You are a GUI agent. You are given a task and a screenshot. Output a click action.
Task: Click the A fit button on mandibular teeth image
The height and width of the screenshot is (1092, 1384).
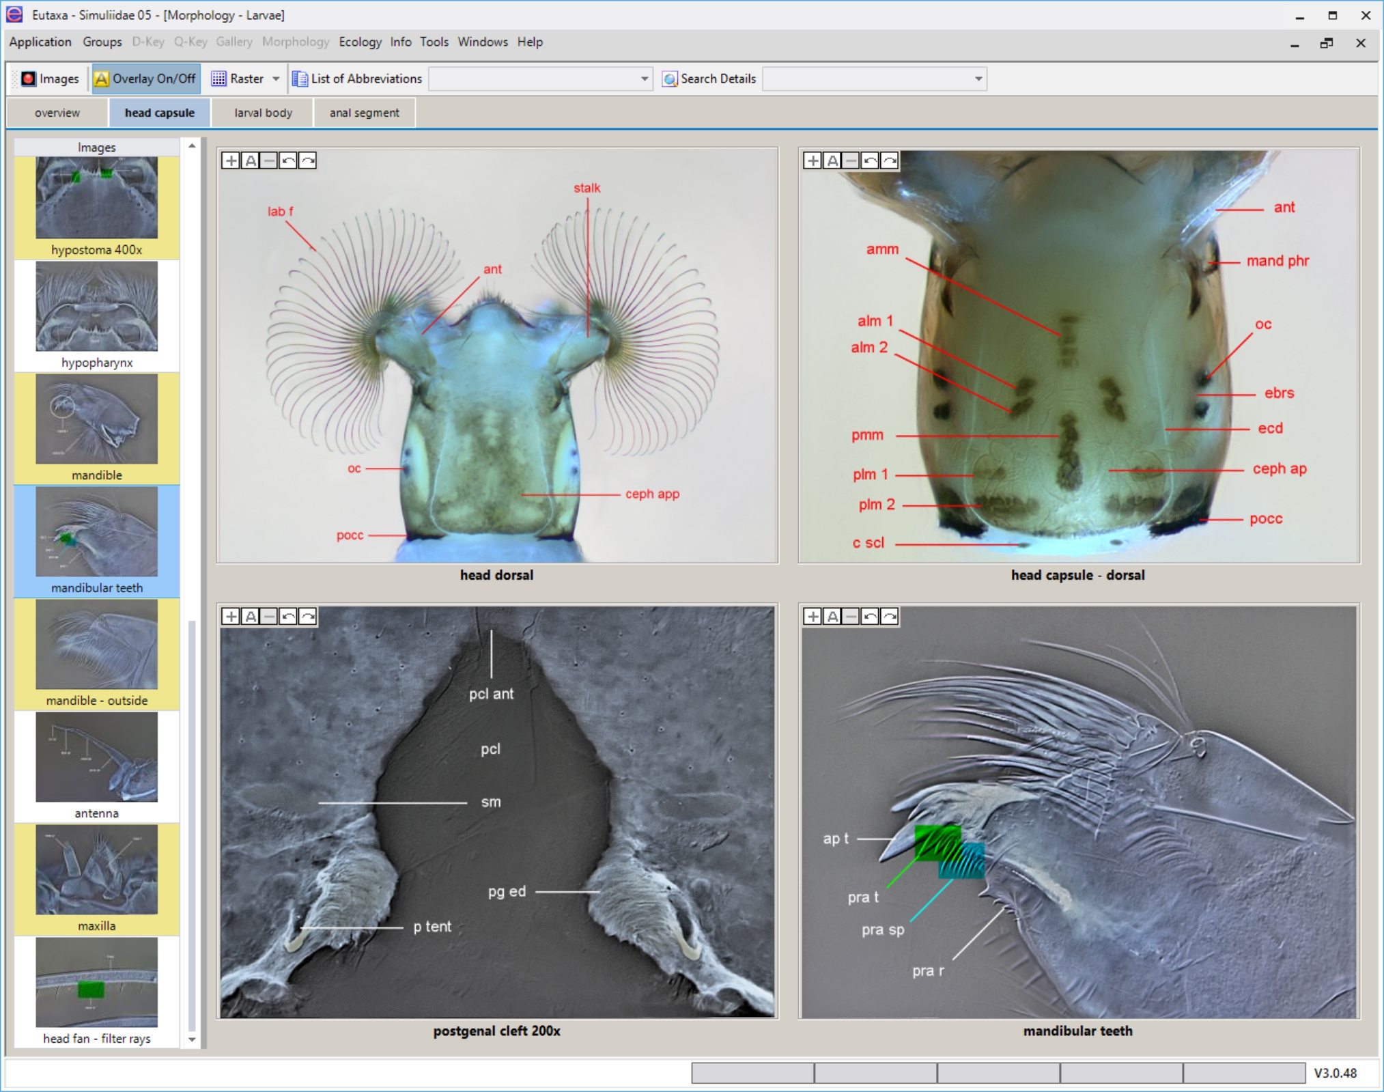(832, 617)
